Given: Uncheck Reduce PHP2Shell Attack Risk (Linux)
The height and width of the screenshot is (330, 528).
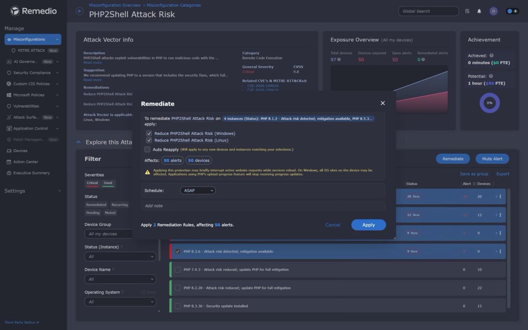Looking at the screenshot, I should (x=149, y=140).
